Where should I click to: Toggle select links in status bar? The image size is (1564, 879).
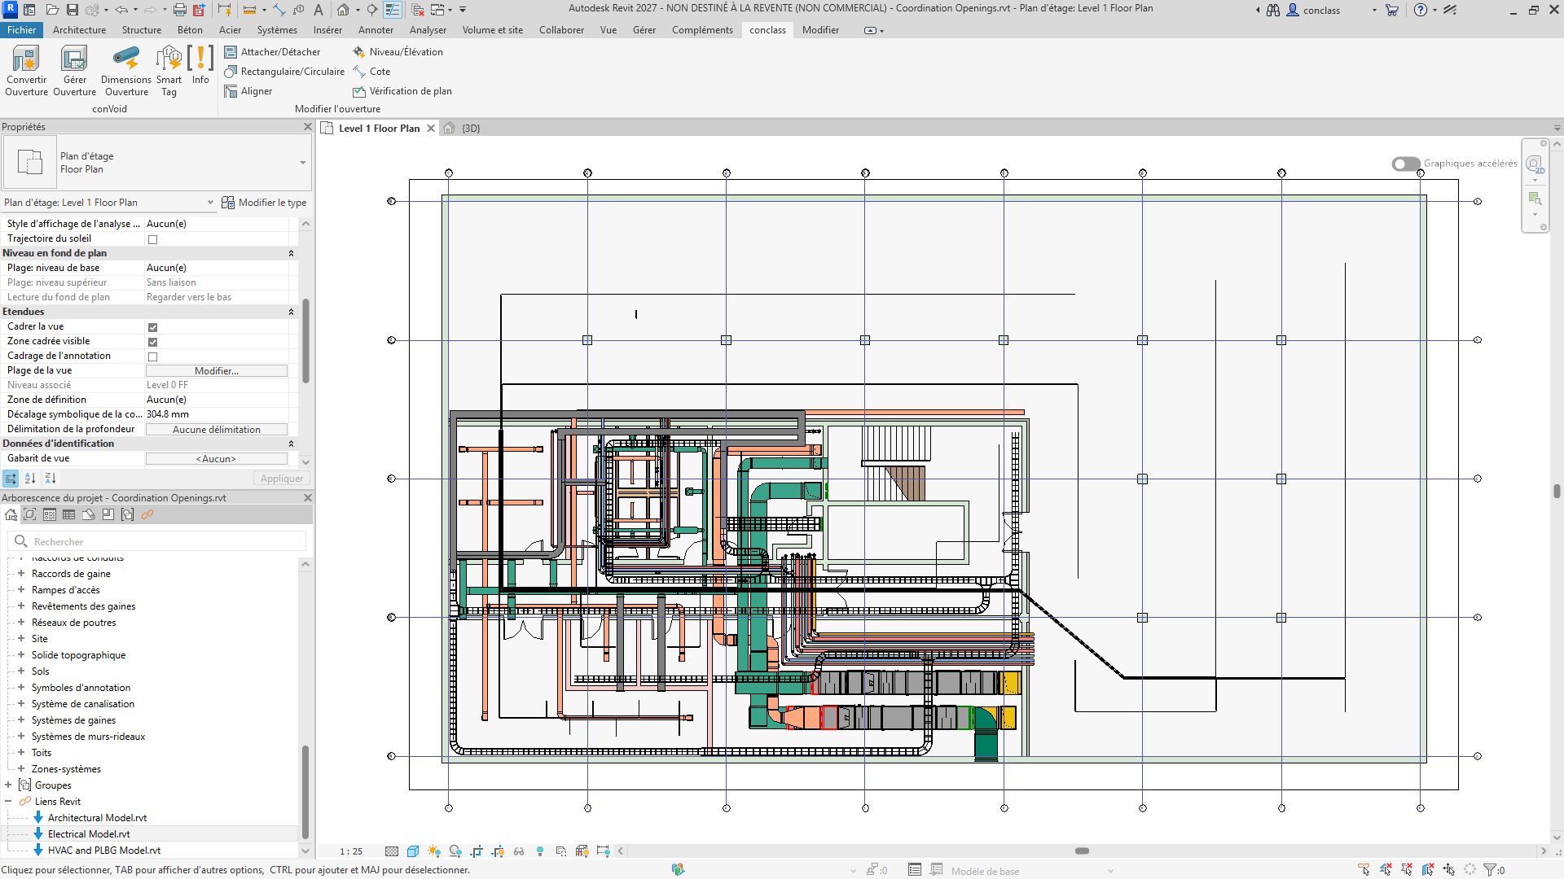tap(1364, 870)
